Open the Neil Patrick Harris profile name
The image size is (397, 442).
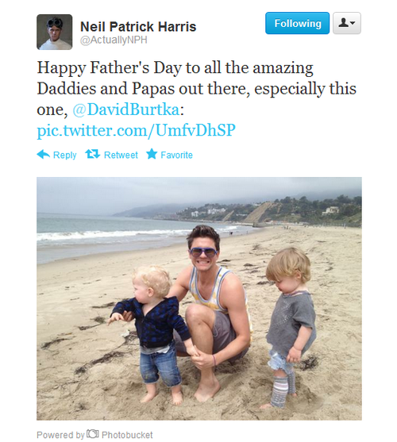(x=138, y=27)
